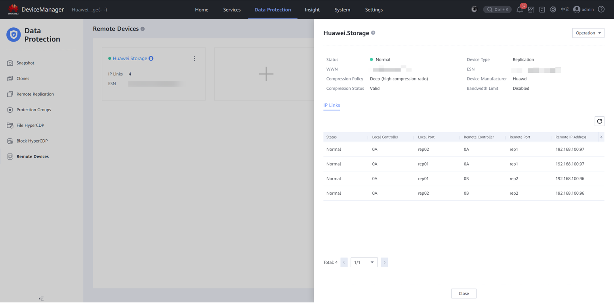Screen dimensions: 614x304
Task: Open the Huawei.Storage device link
Action: 130,59
